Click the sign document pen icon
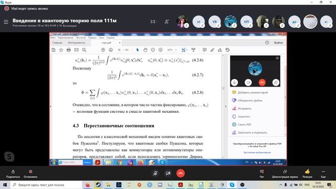Screen dimensions: 336x189 220,50
